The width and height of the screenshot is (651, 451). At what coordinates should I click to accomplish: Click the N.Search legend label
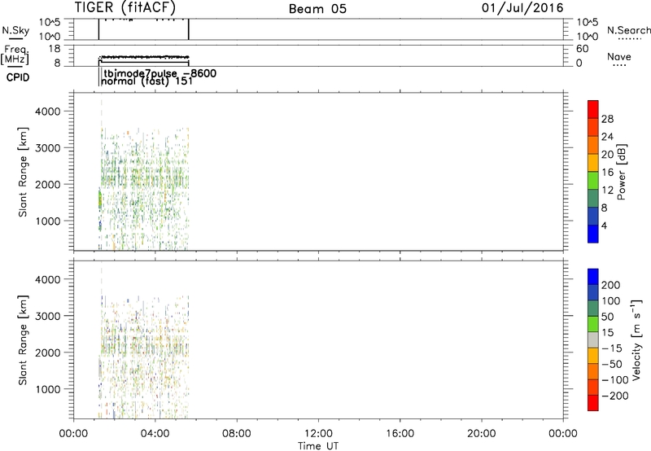click(x=629, y=30)
